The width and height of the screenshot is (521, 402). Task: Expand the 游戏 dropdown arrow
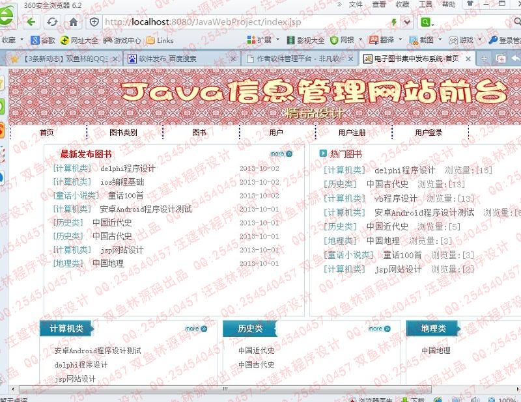[480, 40]
